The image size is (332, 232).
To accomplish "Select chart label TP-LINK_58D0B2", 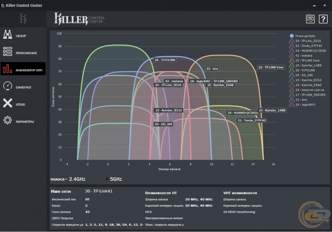I will pos(225,81).
